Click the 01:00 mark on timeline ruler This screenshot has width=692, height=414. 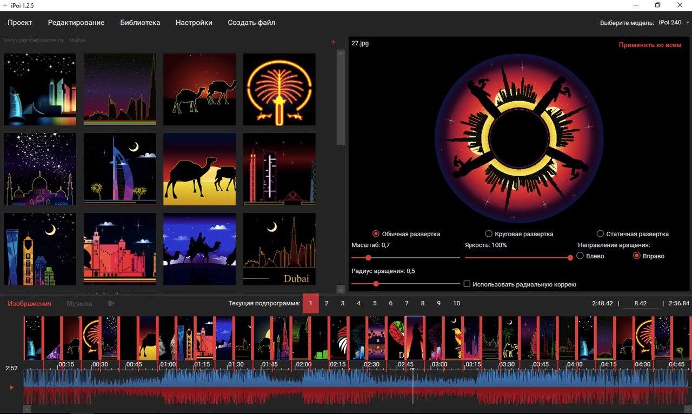coord(168,364)
